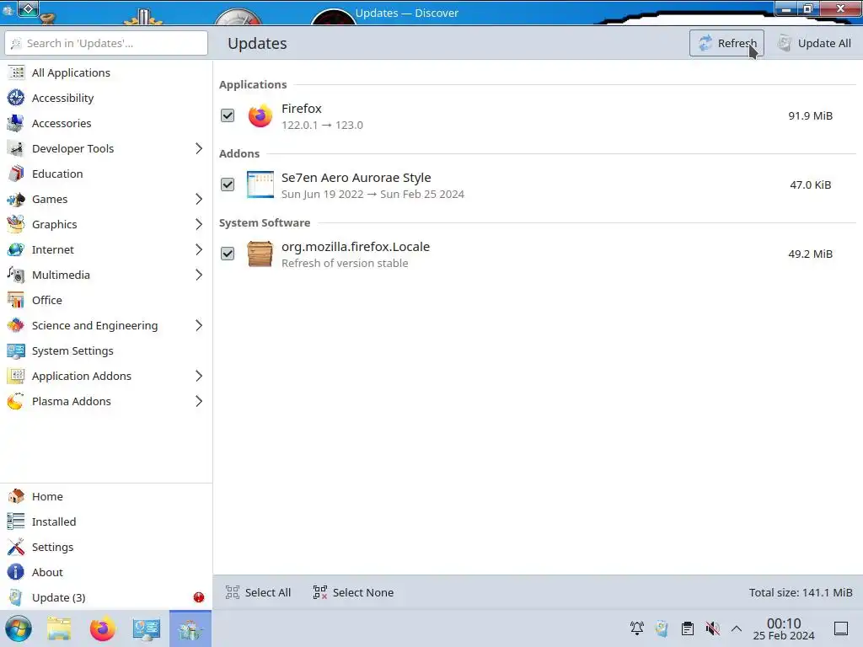Click the About info icon
This screenshot has width=863, height=647.
(16, 572)
